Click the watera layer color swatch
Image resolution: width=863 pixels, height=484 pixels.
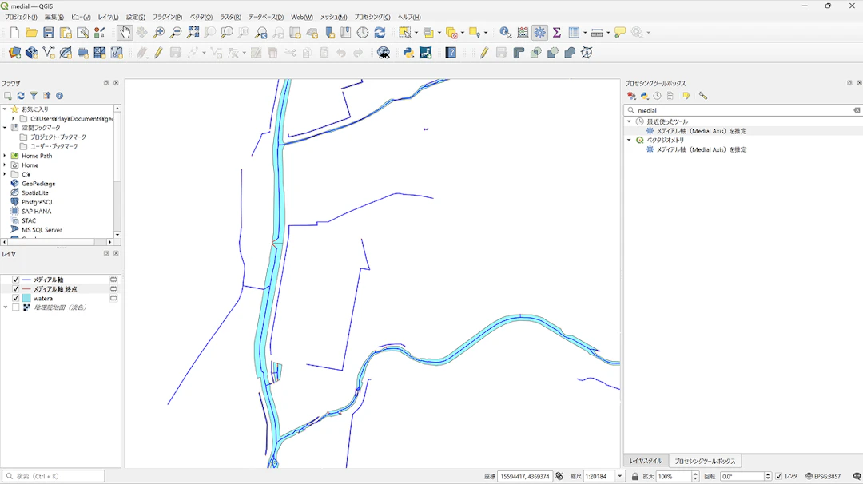tap(26, 298)
